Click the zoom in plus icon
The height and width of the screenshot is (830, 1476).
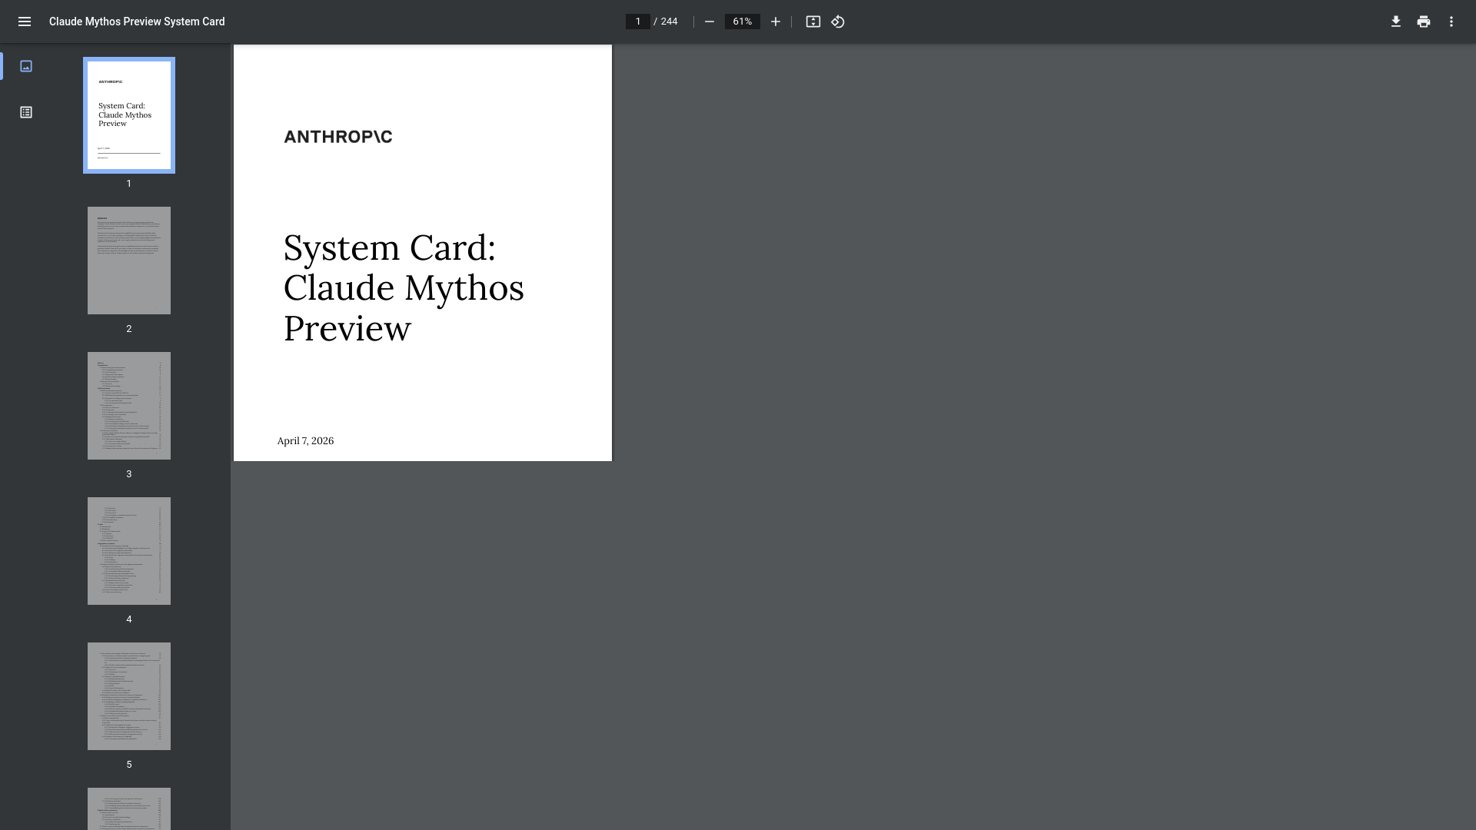pos(776,22)
